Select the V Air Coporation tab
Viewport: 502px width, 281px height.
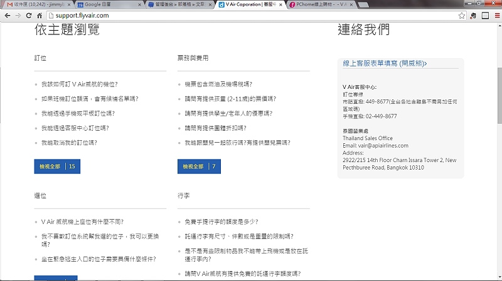(250, 4)
